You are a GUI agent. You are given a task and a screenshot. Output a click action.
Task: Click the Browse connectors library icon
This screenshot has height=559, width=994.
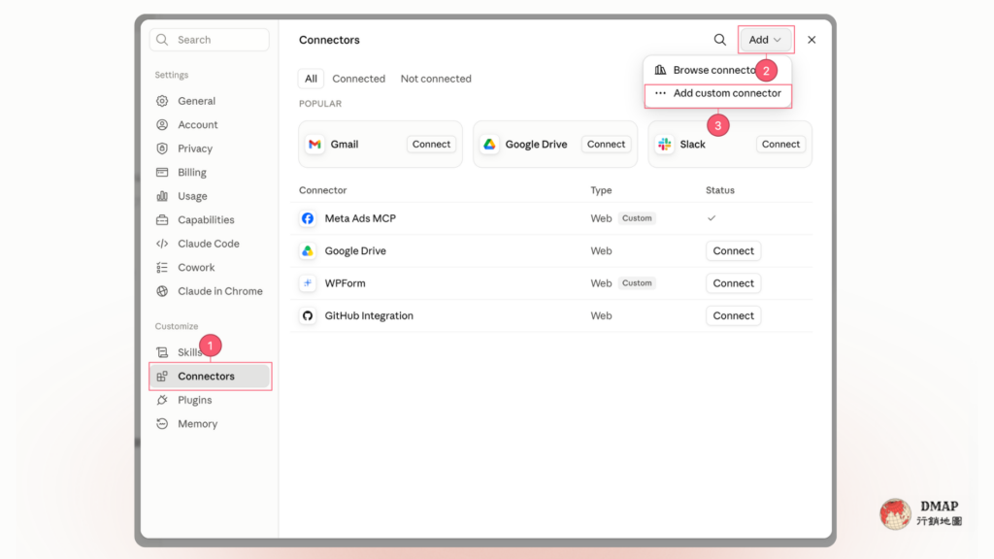click(660, 70)
